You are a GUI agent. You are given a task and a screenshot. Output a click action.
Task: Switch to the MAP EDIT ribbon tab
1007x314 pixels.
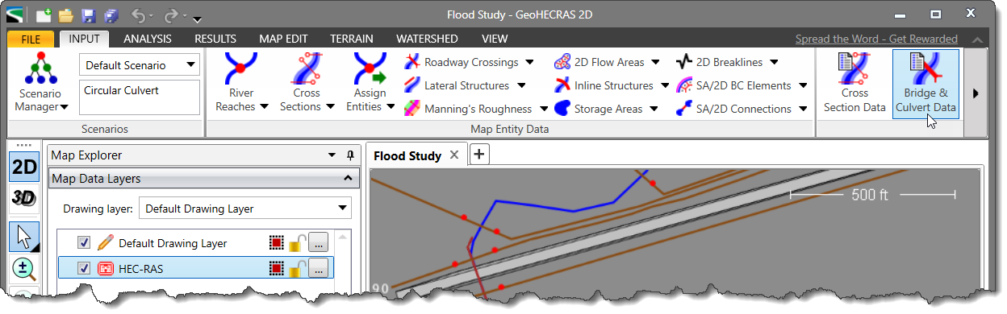point(283,39)
